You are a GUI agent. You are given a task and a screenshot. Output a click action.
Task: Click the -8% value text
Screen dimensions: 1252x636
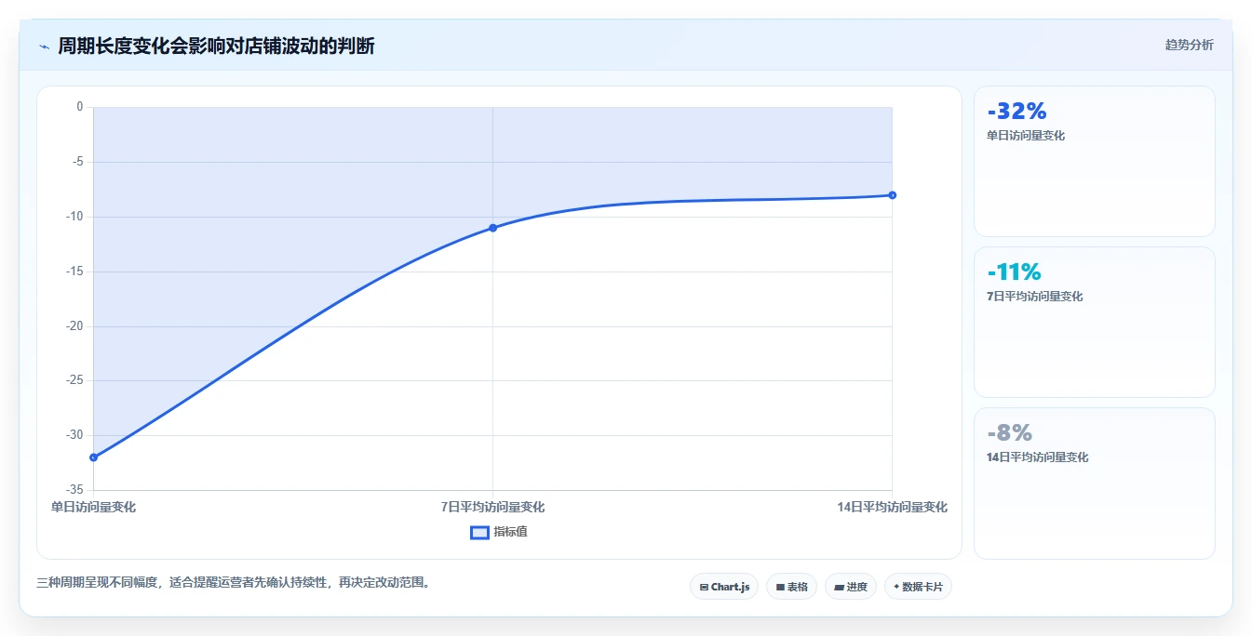coord(1009,433)
